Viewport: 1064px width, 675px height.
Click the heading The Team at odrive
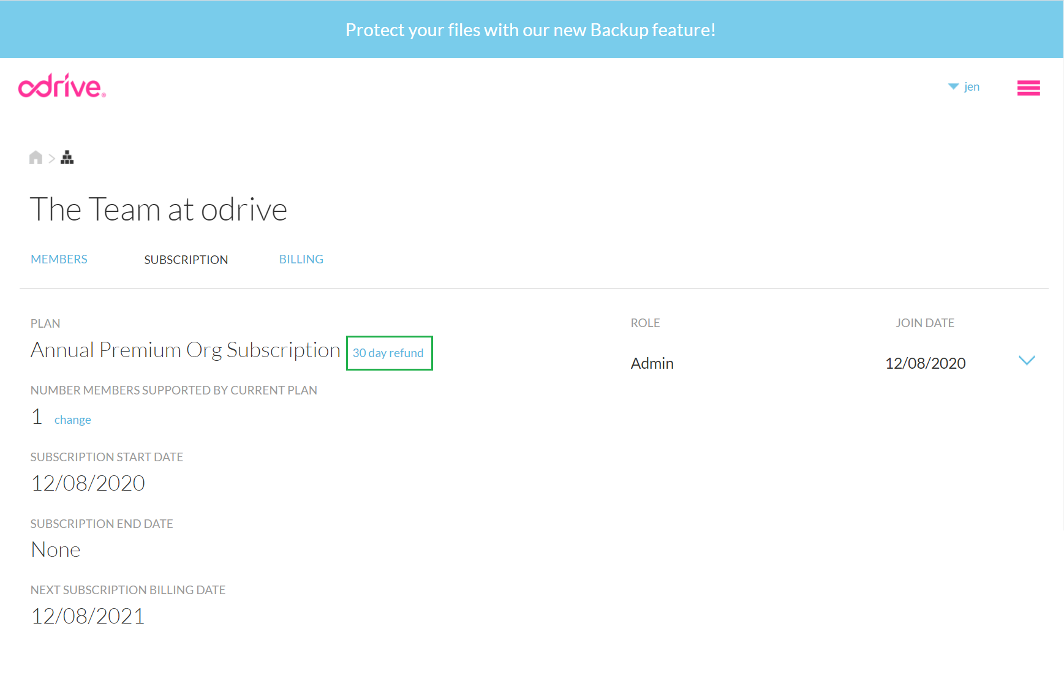click(x=159, y=209)
